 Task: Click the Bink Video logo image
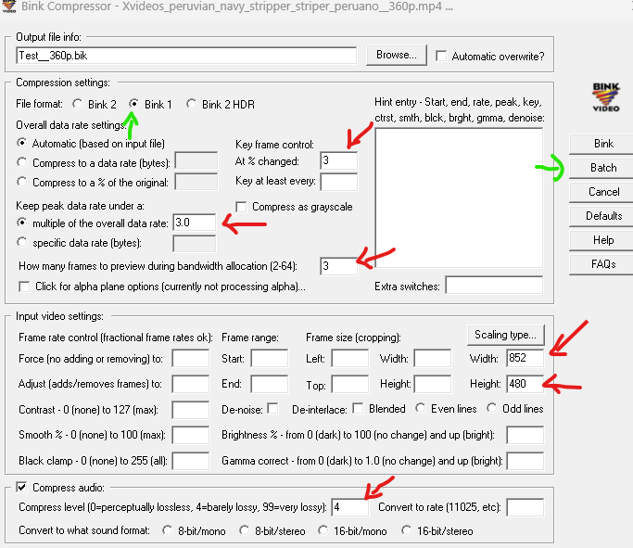[x=605, y=97]
